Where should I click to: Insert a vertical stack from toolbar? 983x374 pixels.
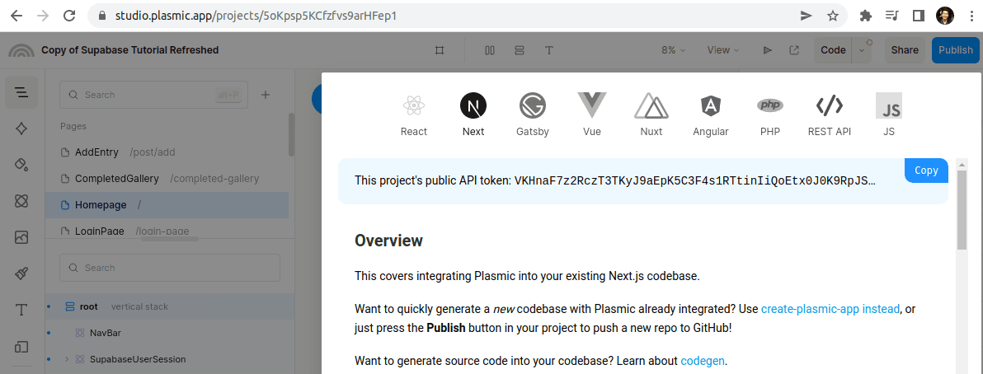(x=519, y=50)
